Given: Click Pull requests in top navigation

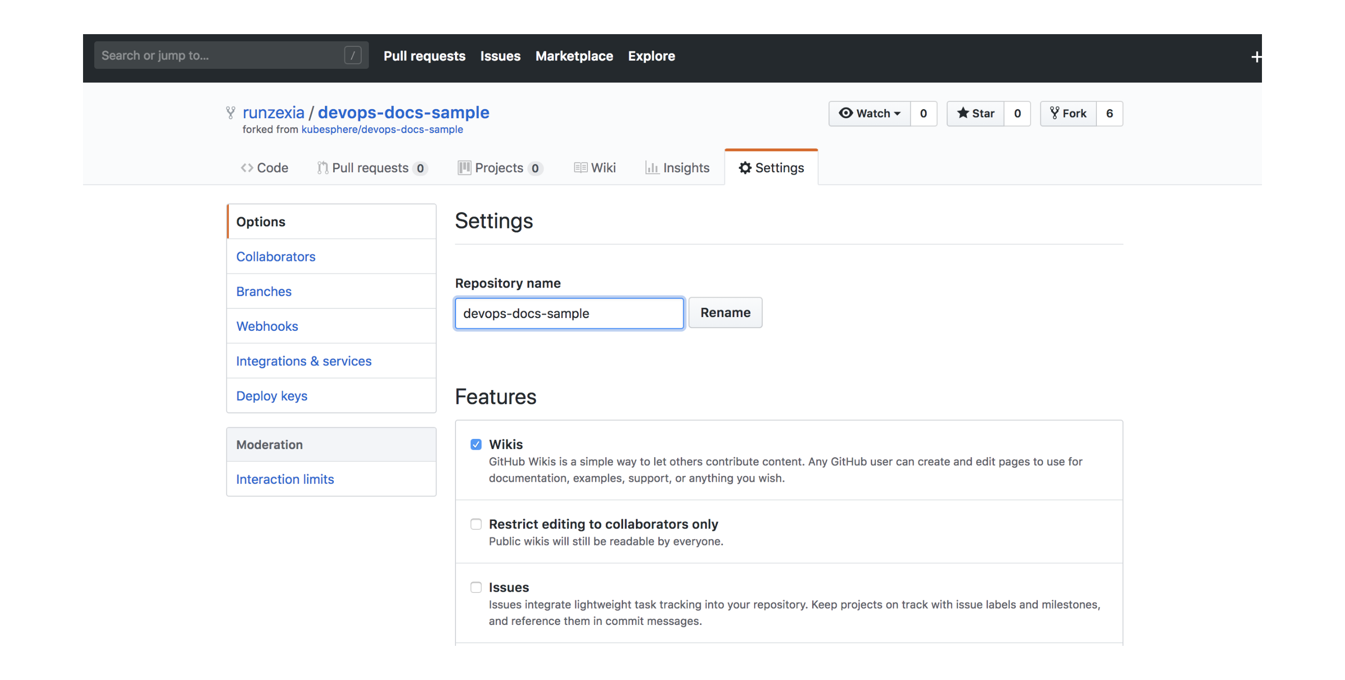Looking at the screenshot, I should click(x=424, y=56).
